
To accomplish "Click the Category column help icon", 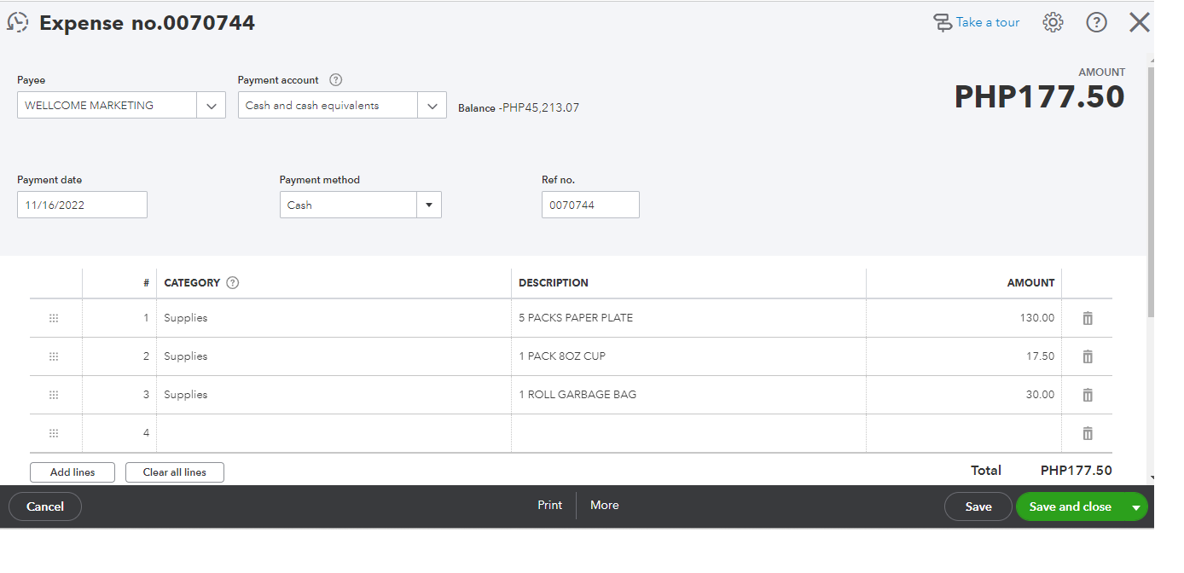I will pos(233,283).
